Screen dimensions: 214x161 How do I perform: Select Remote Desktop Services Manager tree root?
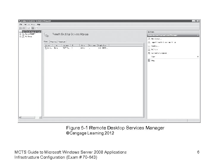point(32,32)
